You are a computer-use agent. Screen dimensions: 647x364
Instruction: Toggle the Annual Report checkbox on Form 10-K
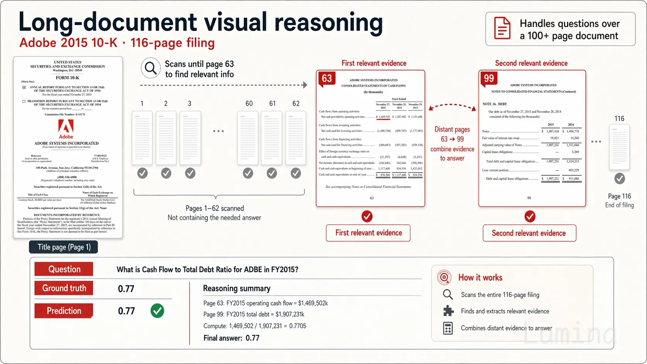24,87
